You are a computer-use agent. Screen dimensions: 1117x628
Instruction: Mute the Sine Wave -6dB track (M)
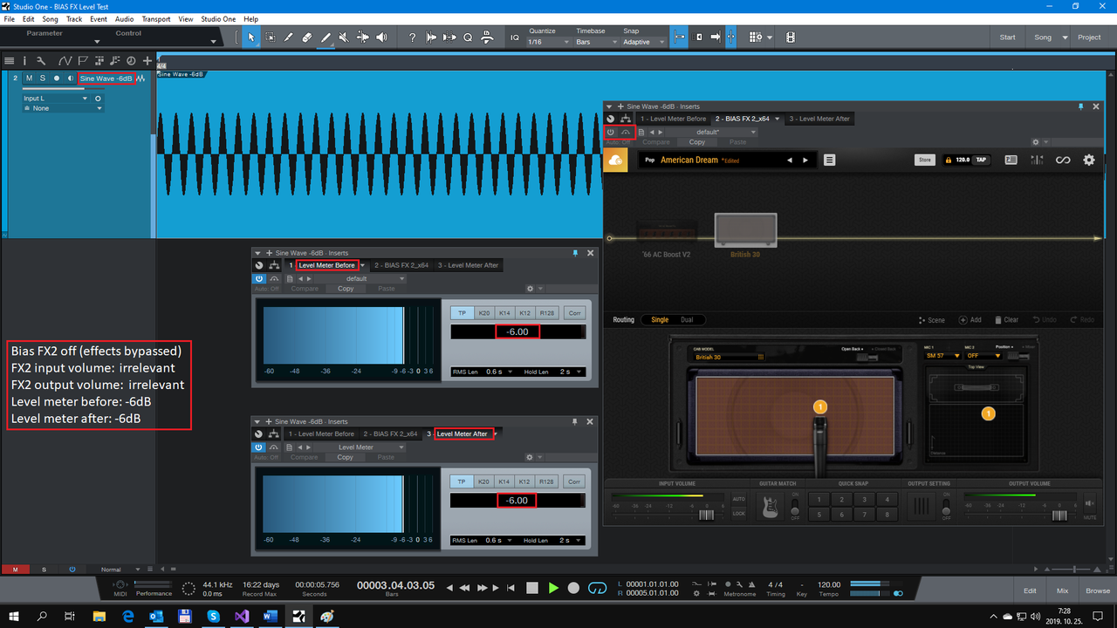click(29, 78)
